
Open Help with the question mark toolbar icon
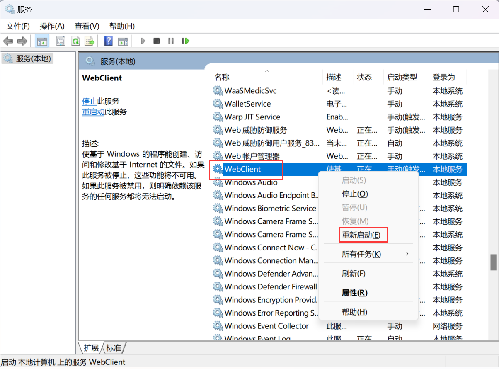click(109, 41)
